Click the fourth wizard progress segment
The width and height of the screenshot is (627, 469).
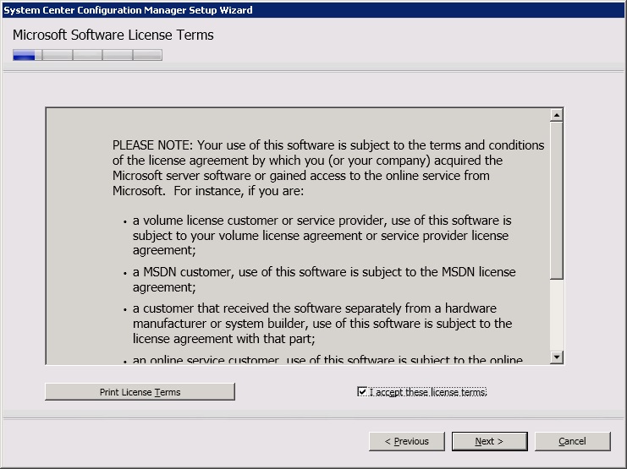pyautogui.click(x=117, y=56)
